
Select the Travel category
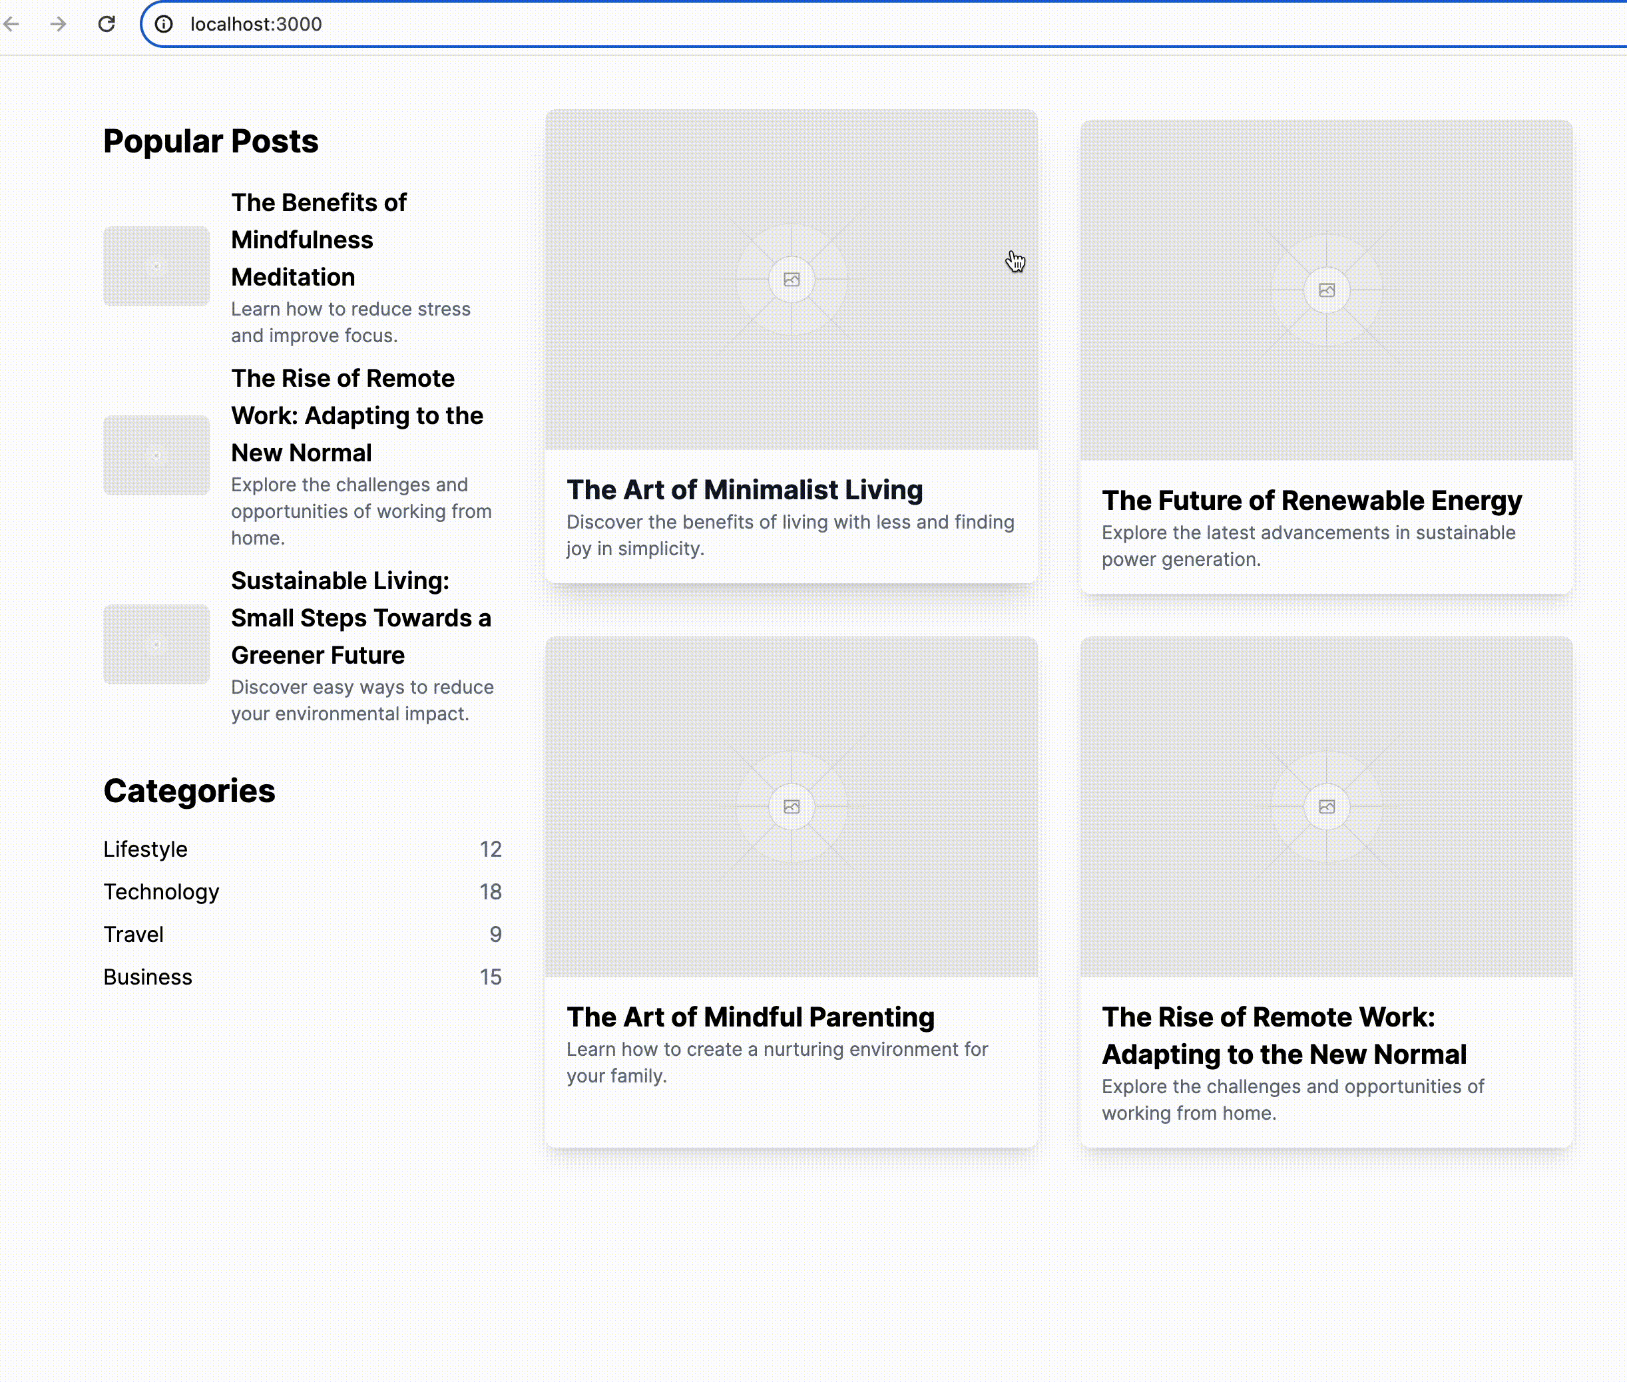pyautogui.click(x=134, y=935)
